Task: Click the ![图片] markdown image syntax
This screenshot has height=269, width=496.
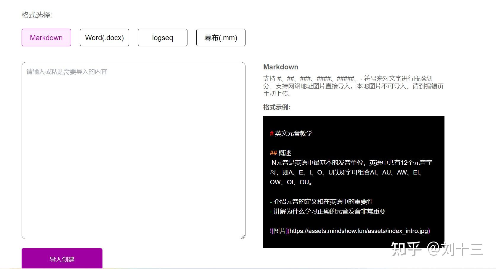Action: [278, 231]
